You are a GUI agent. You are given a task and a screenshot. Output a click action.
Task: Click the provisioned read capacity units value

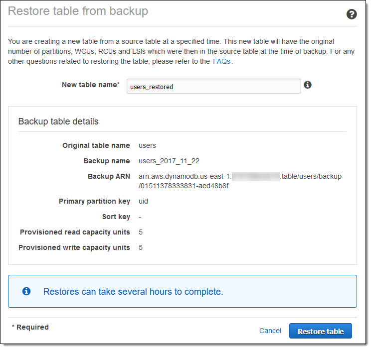141,232
